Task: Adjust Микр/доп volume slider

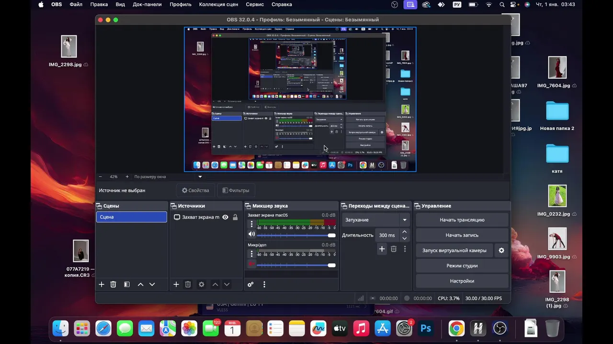Action: tap(296, 265)
